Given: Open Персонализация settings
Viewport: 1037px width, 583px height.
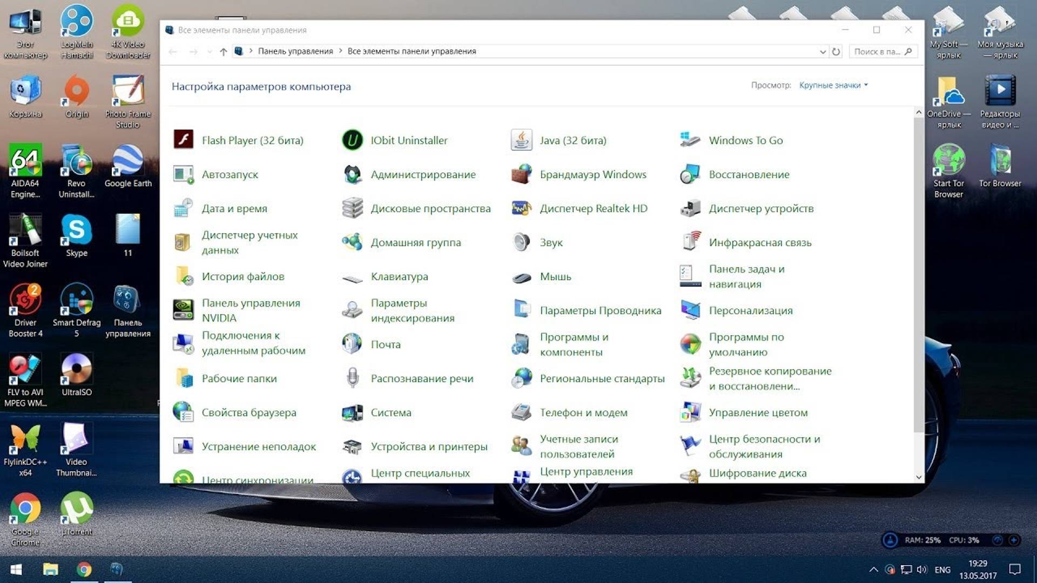Looking at the screenshot, I should (751, 310).
